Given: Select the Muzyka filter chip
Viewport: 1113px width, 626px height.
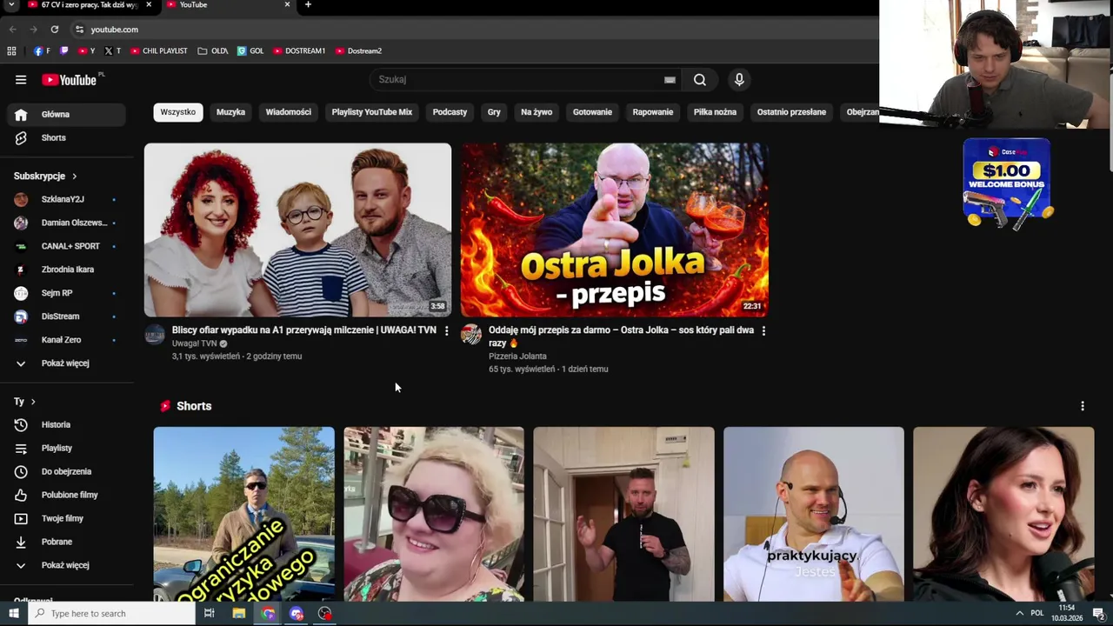Looking at the screenshot, I should (230, 112).
